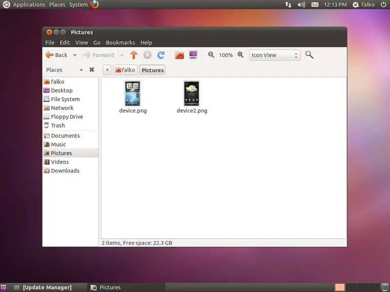Screen dimensions: 390x292
Task: Switch to the pink workspace in switcher
Action: coord(340,287)
